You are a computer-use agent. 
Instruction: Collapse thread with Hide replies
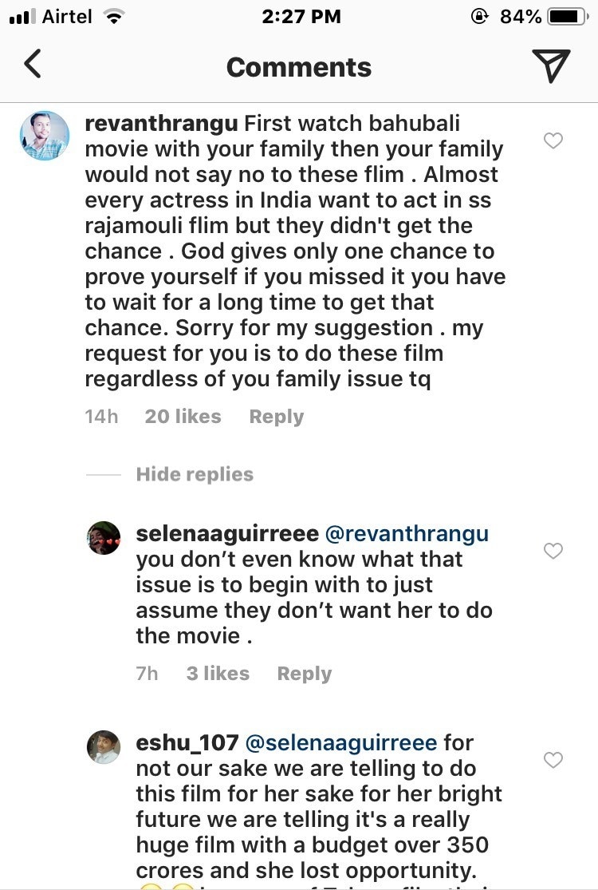[194, 474]
